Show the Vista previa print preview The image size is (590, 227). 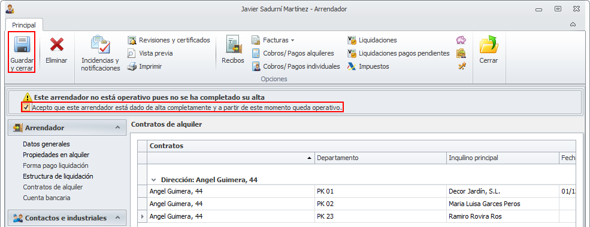coord(150,53)
